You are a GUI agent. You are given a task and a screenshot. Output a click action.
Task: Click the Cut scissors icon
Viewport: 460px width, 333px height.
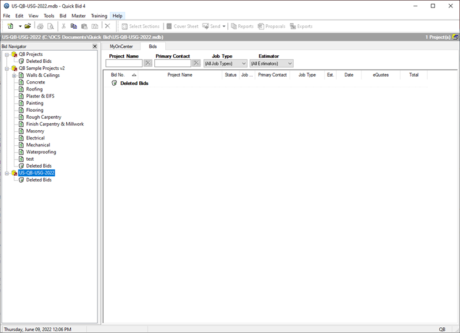pyautogui.click(x=63, y=26)
